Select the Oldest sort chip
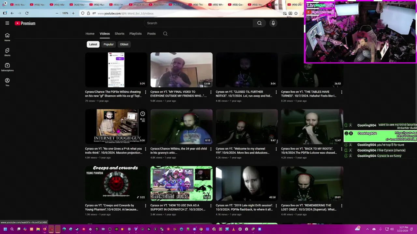The image size is (417, 234). coord(124,44)
